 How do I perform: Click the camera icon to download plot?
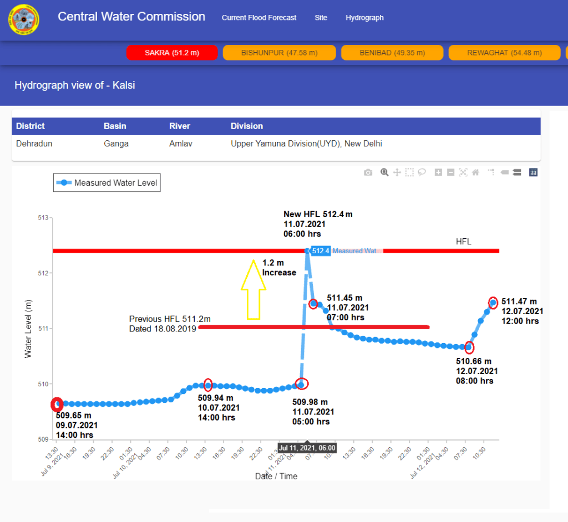pyautogui.click(x=368, y=172)
